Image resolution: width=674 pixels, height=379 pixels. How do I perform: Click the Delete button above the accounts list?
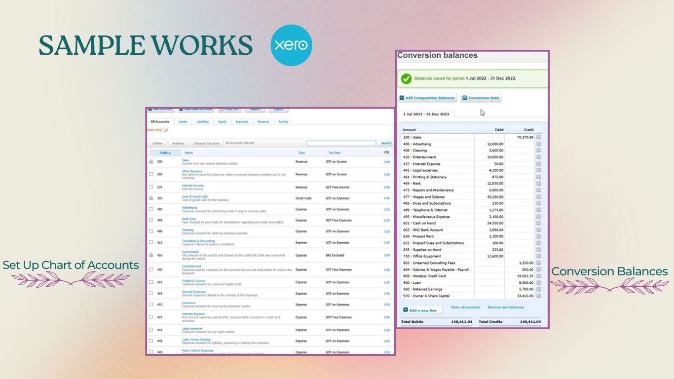pyautogui.click(x=157, y=143)
